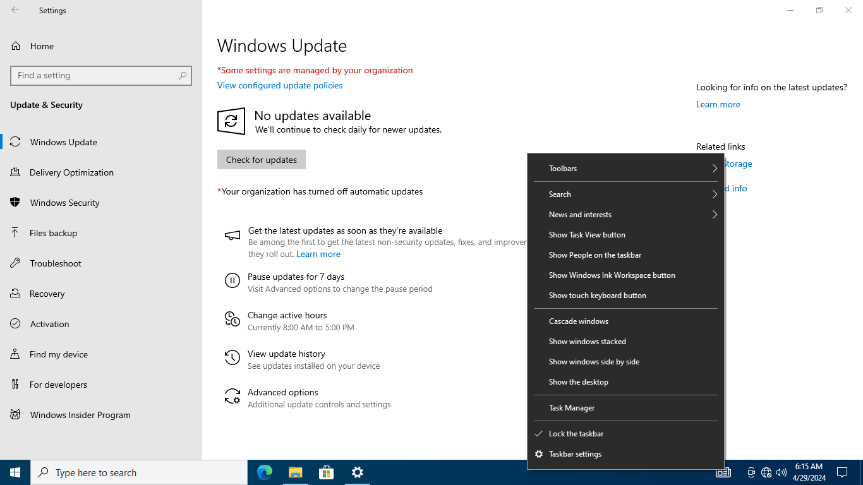Open Task Manager from the context menu
This screenshot has height=485, width=863.
pyautogui.click(x=625, y=408)
